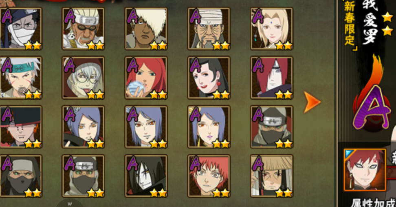
Task: Choose the red-haired woman holding a blue orb
Action: (146, 78)
